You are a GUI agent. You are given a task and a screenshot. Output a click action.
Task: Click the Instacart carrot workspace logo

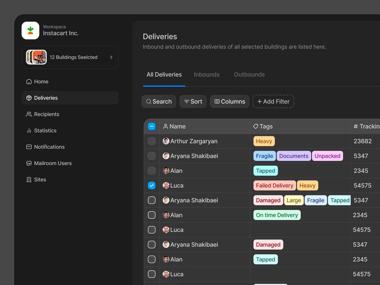(31, 31)
